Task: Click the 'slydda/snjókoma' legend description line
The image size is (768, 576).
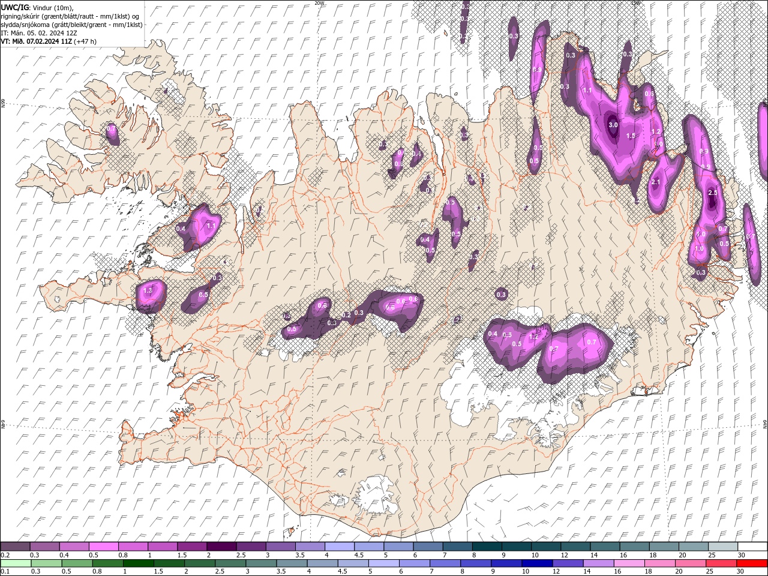Action: (72, 25)
